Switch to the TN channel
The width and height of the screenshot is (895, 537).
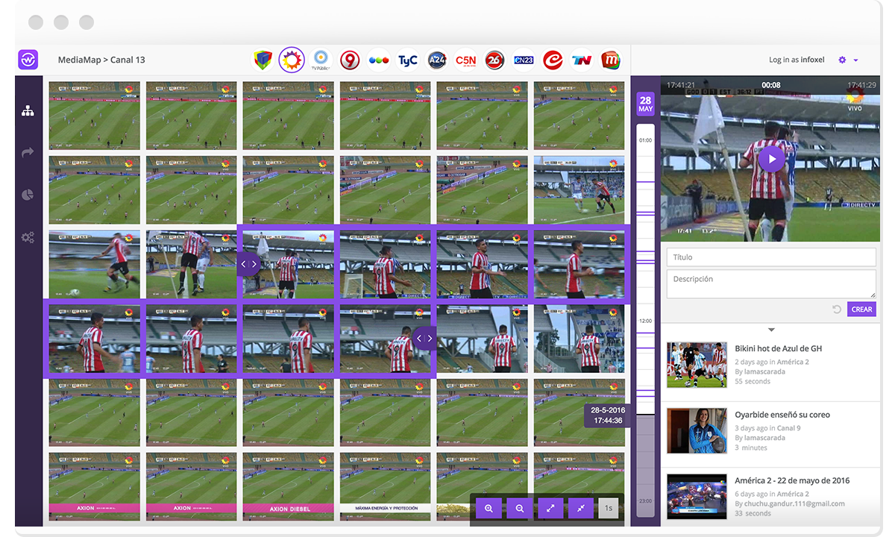pos(582,60)
